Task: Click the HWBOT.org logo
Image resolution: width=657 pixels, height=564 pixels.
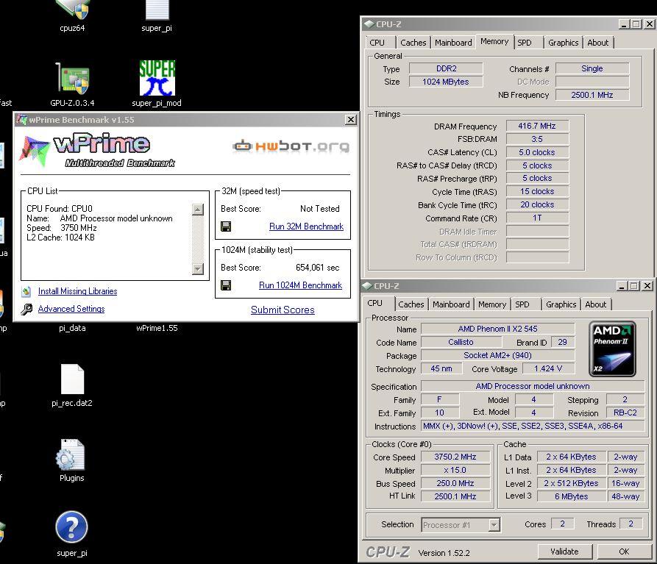Action: click(x=291, y=146)
